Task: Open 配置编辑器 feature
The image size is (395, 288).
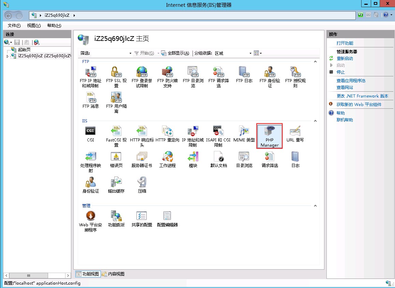Action: [x=167, y=219]
